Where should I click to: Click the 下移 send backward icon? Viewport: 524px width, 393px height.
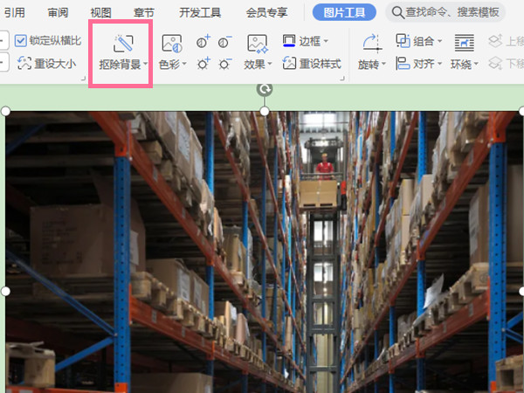click(x=495, y=63)
